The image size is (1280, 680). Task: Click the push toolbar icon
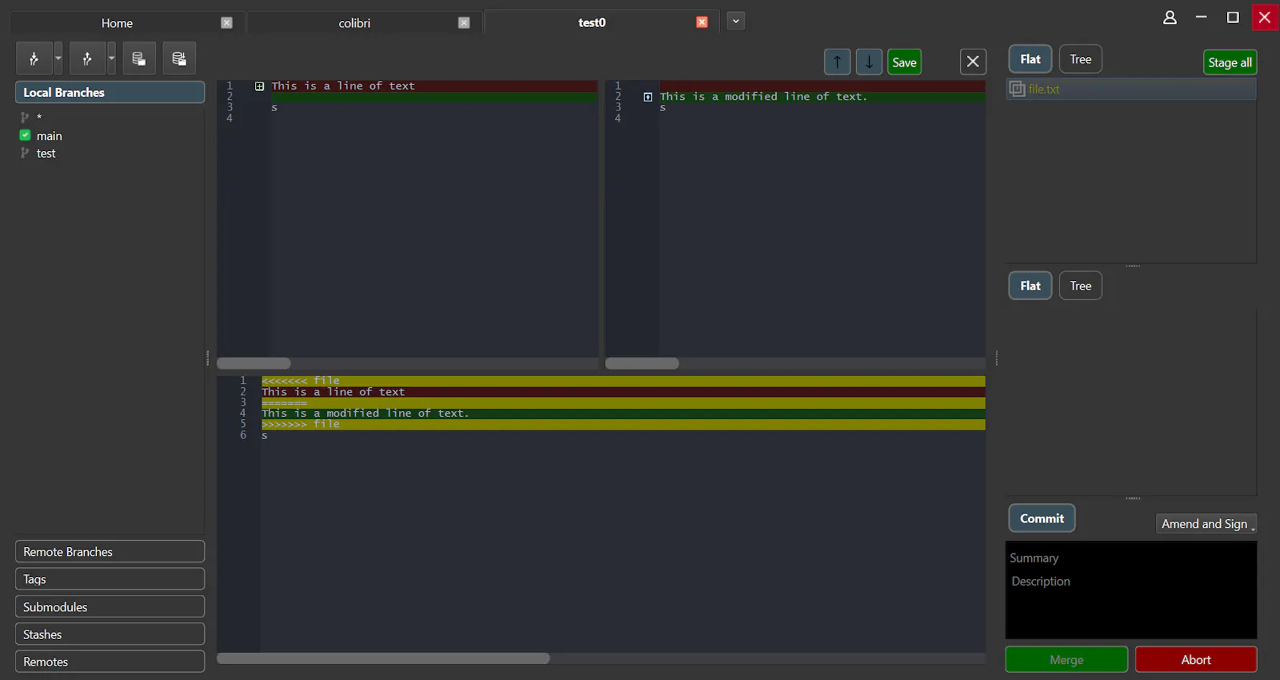click(x=87, y=58)
